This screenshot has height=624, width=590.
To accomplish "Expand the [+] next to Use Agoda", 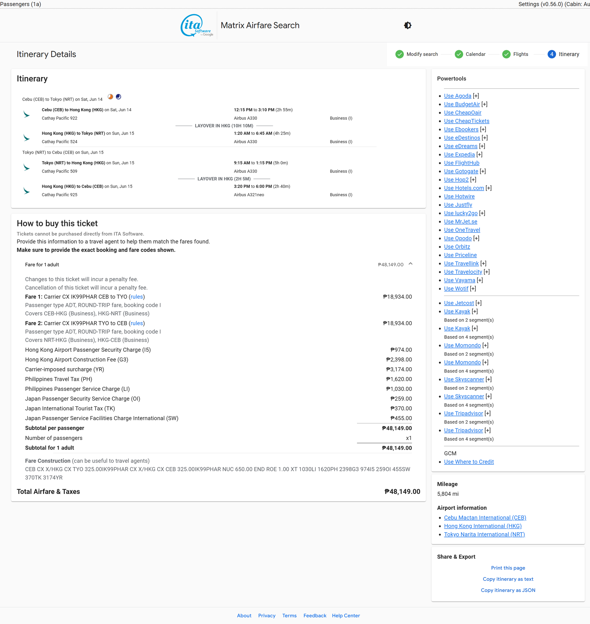I will [x=476, y=96].
